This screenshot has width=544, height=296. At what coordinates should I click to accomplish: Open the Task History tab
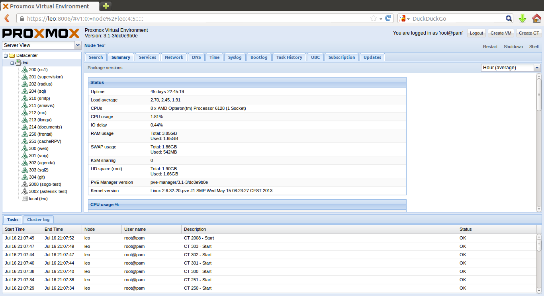point(289,57)
